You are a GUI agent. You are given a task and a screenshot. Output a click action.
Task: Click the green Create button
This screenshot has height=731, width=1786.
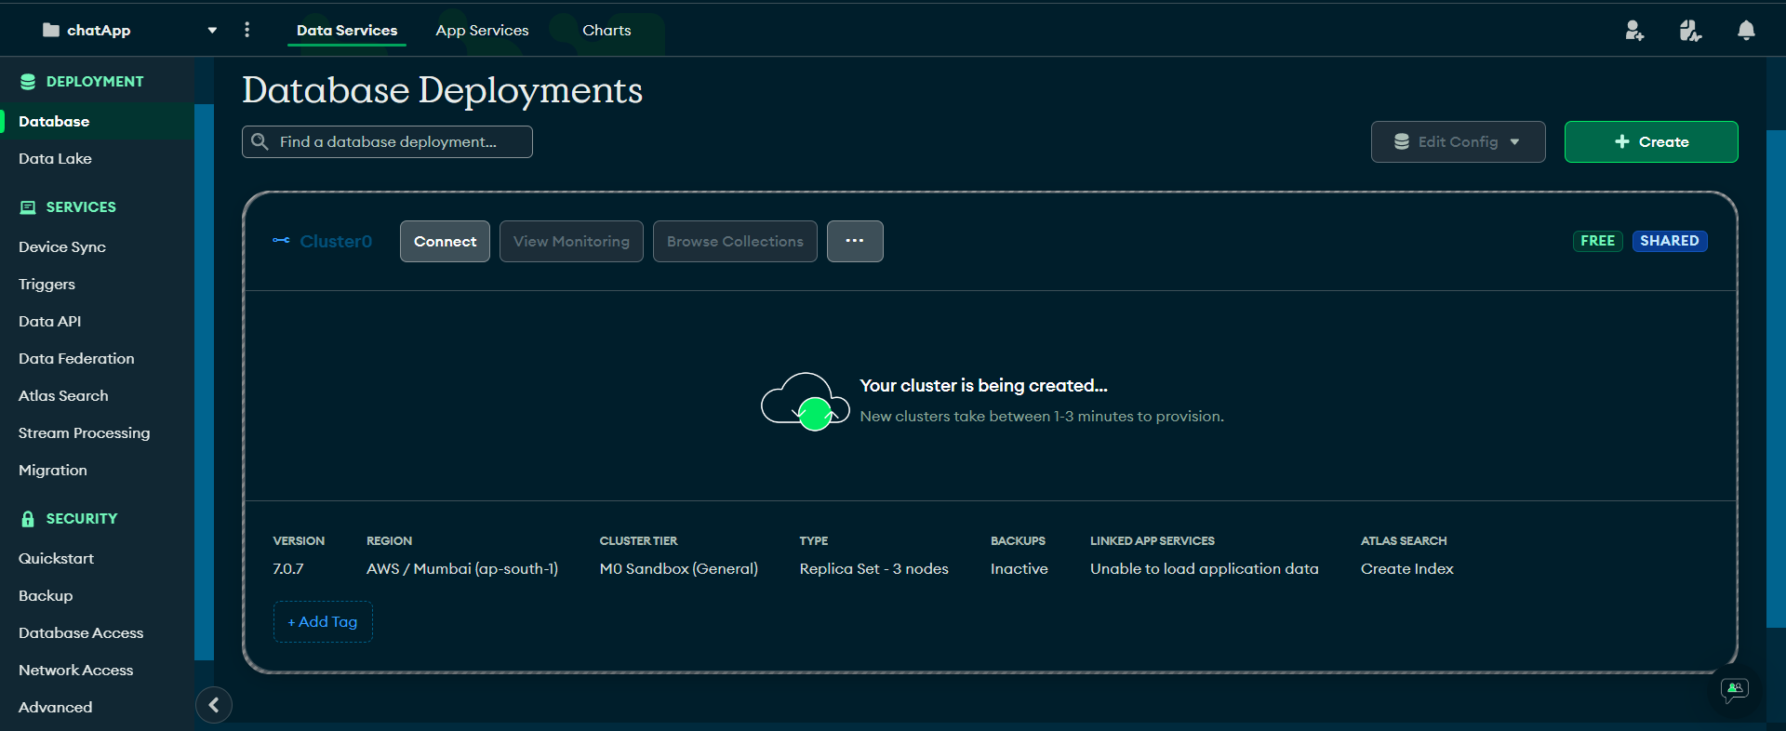click(x=1650, y=142)
